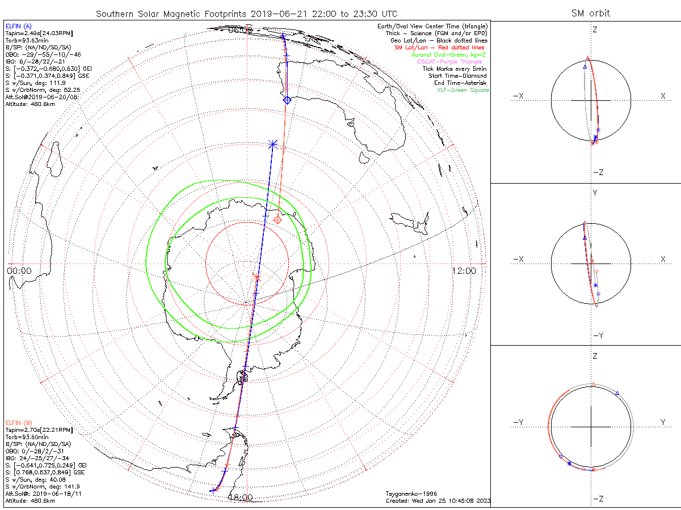Select the ELFIN (B) heading text
Image resolution: width=681 pixels, height=510 pixels.
(x=19, y=423)
